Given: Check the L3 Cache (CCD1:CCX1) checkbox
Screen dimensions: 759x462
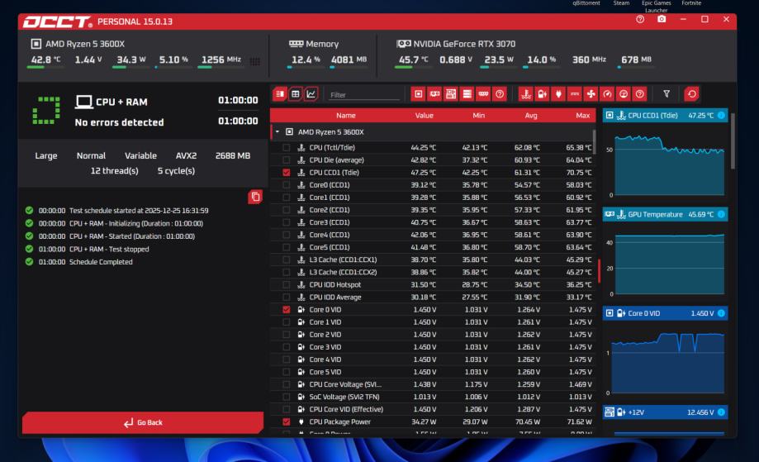Looking at the screenshot, I should tap(286, 260).
